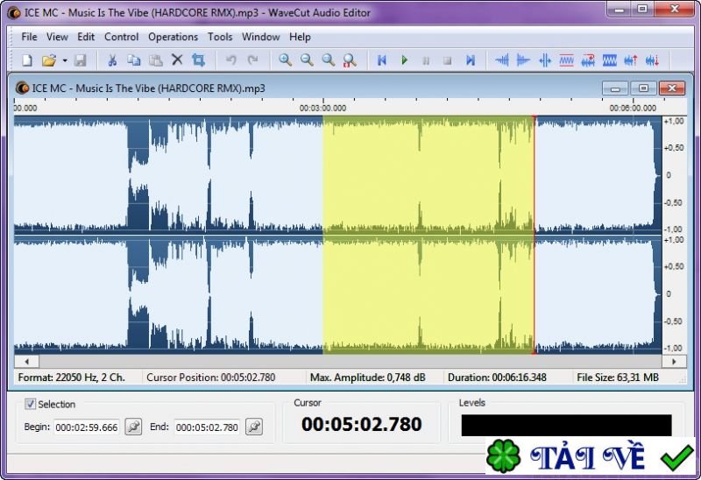701x480 pixels.
Task: Toggle the Selection checkbox
Action: pyautogui.click(x=31, y=404)
